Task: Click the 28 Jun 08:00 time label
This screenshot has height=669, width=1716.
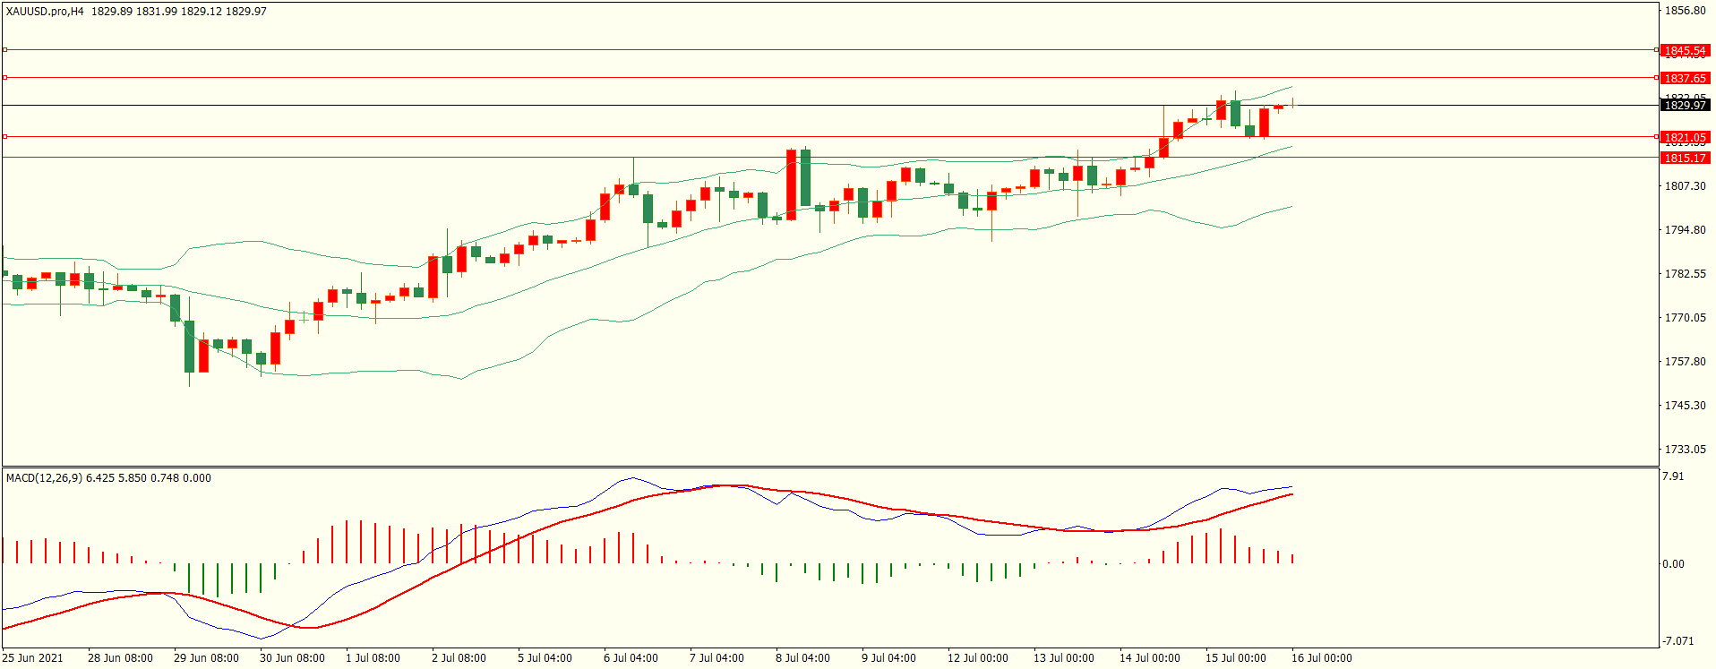Action: point(120,658)
